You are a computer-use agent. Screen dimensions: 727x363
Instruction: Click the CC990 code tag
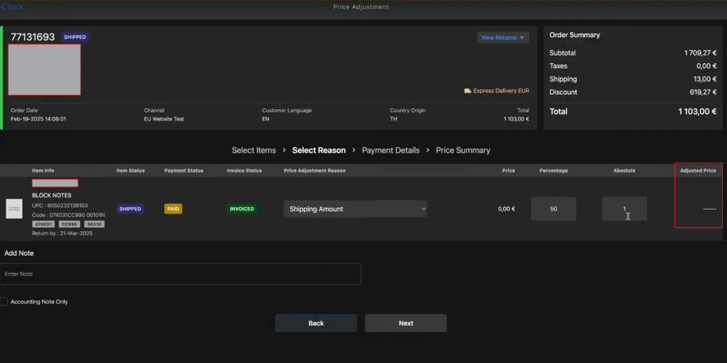click(70, 224)
